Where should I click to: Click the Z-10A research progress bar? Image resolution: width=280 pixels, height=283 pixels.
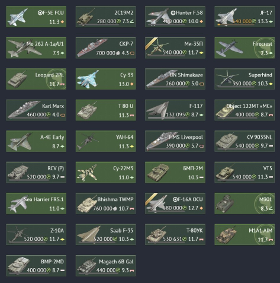pos(27,243)
